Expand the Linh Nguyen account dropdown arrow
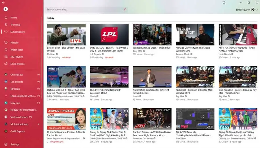The image size is (260, 148). click(x=257, y=10)
